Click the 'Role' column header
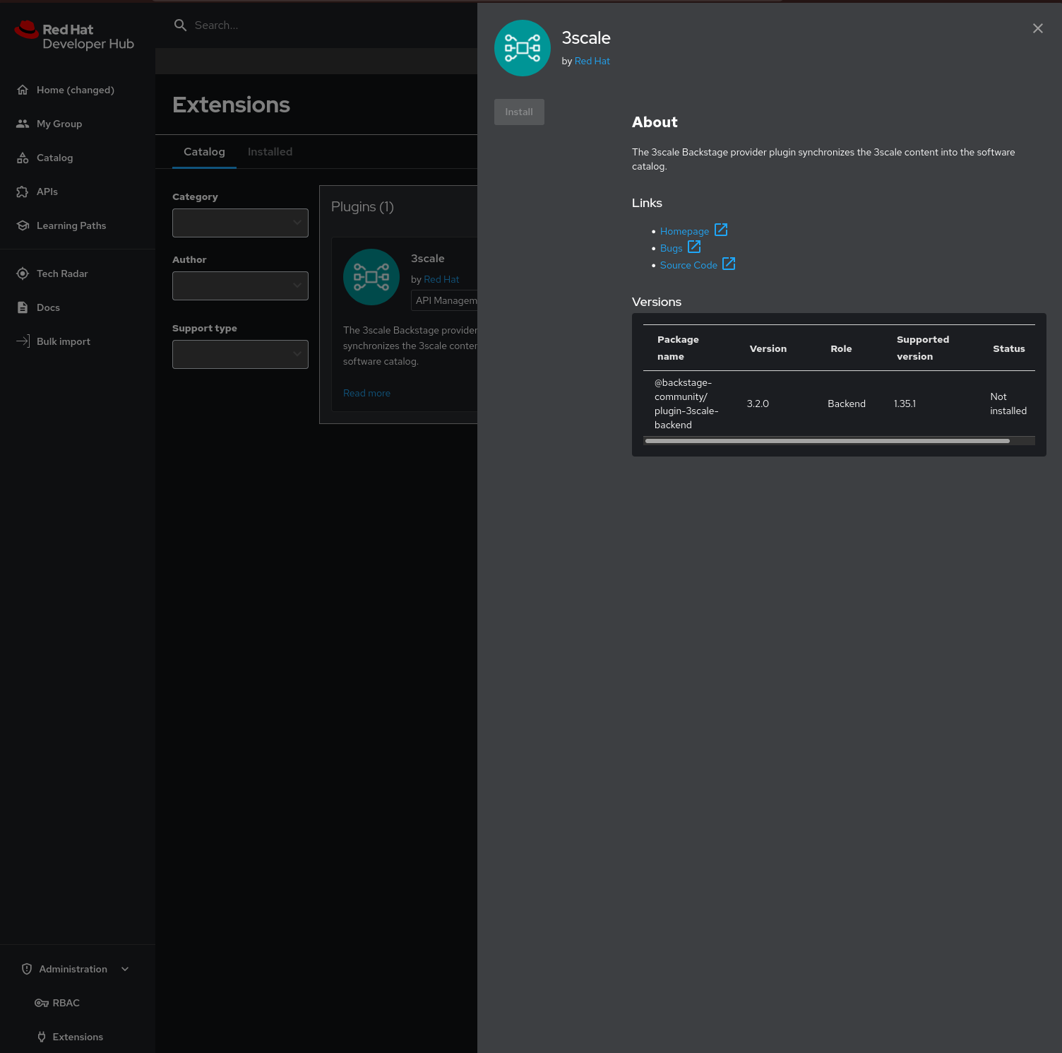The image size is (1062, 1053). 841,348
